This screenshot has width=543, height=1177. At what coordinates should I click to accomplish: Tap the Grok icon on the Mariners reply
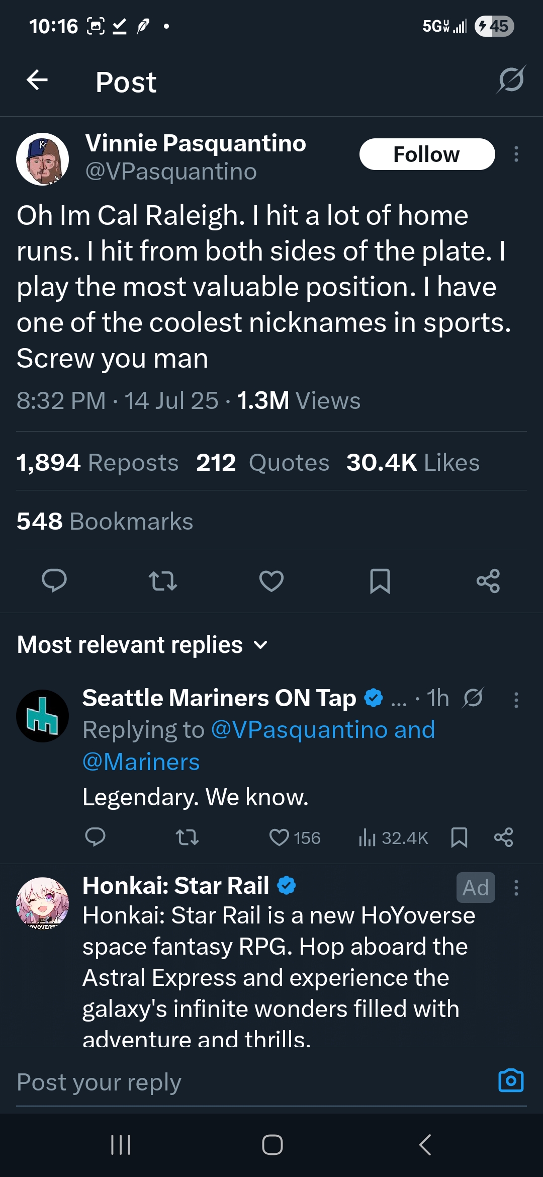[x=473, y=698]
